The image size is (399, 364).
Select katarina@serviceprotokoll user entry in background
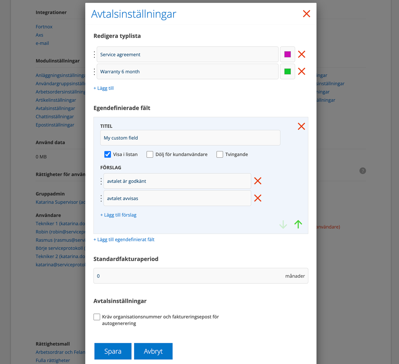60,265
